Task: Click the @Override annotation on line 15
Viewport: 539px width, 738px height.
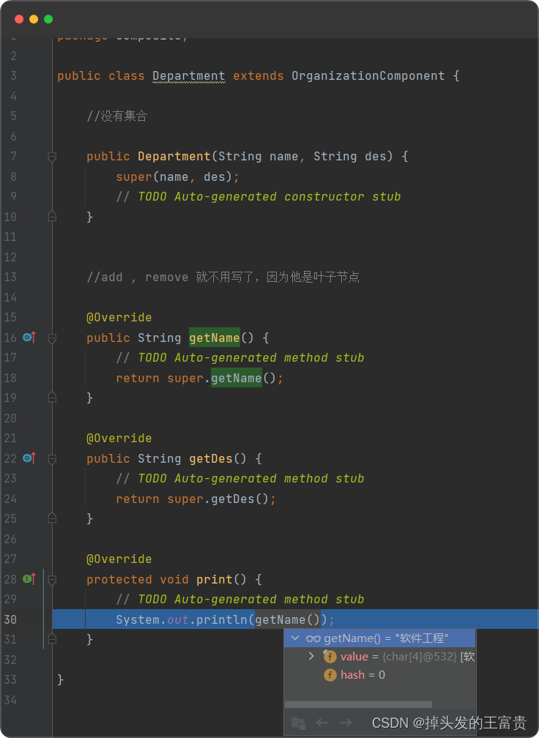Action: (x=119, y=318)
